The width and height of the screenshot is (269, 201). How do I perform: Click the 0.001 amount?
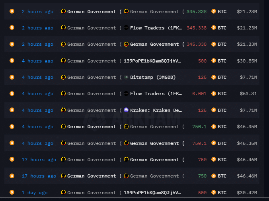pyautogui.click(x=199, y=94)
